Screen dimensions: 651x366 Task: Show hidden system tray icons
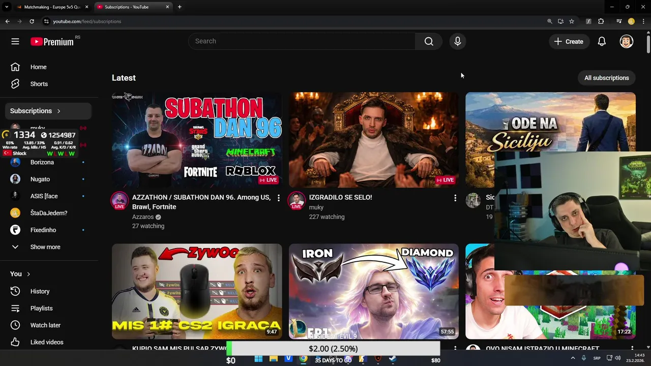573,358
